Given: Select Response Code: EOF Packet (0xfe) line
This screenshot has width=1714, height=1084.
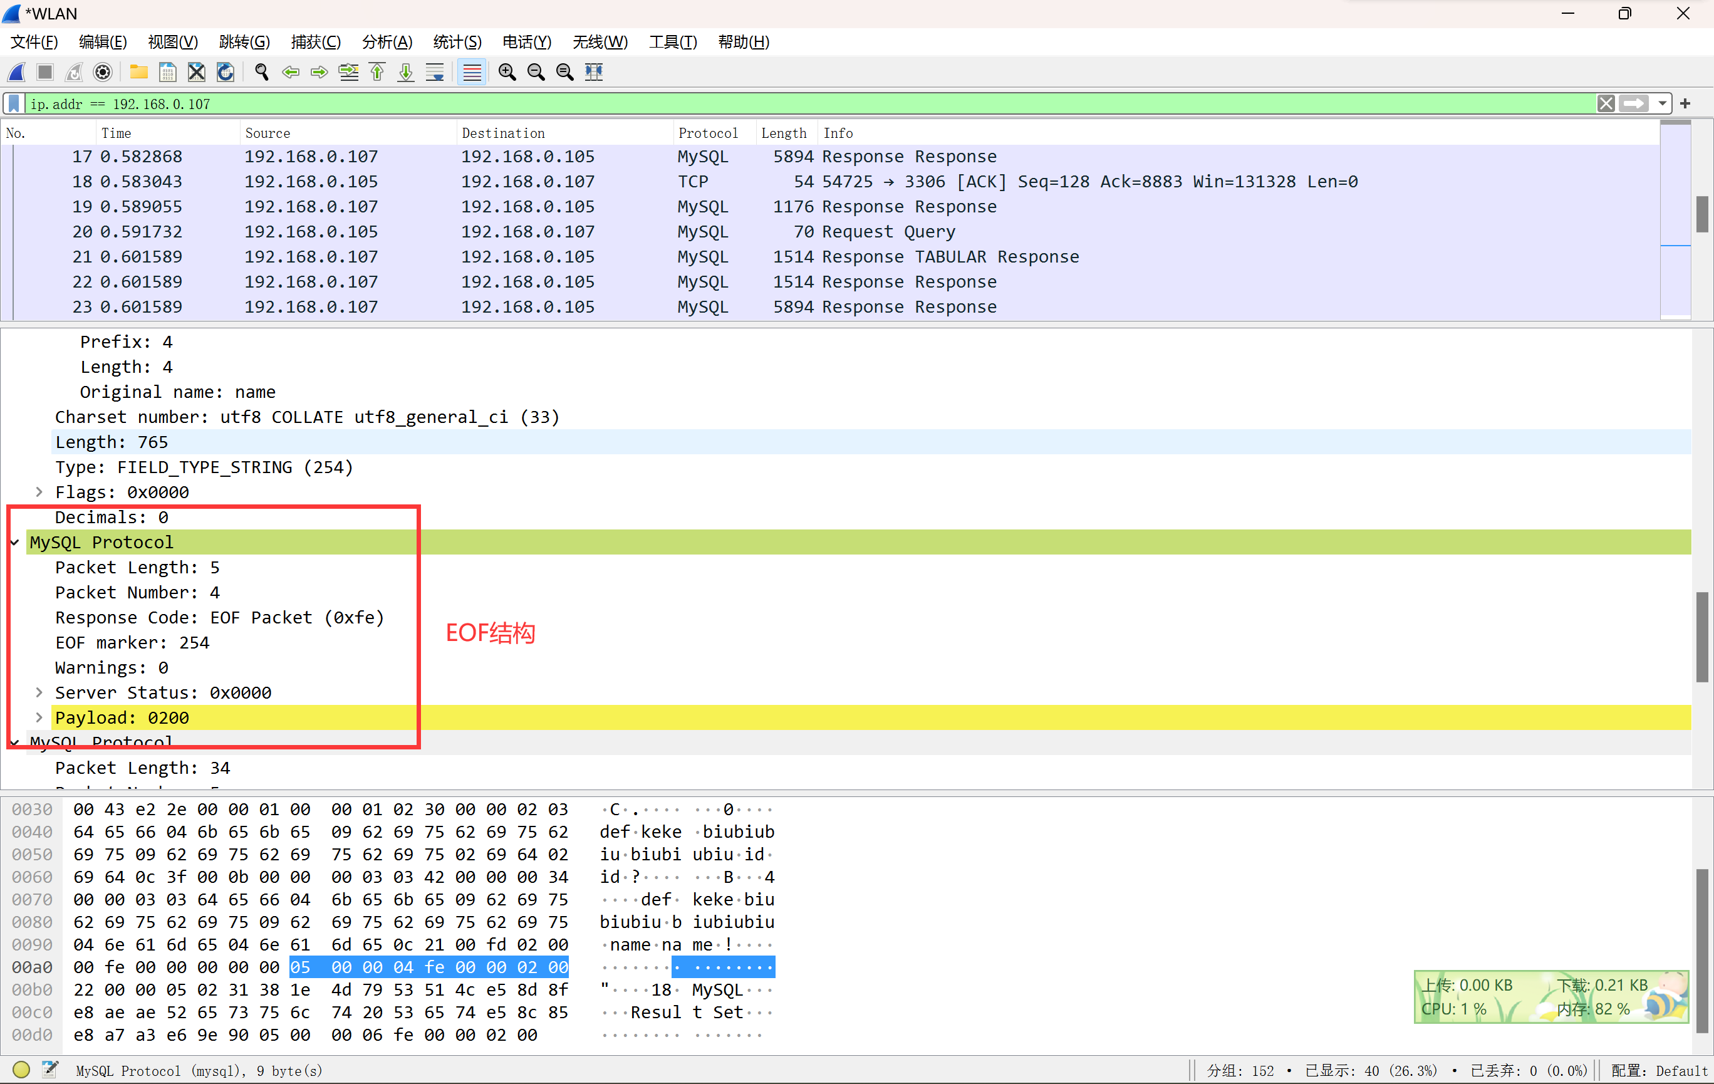Looking at the screenshot, I should 219,617.
